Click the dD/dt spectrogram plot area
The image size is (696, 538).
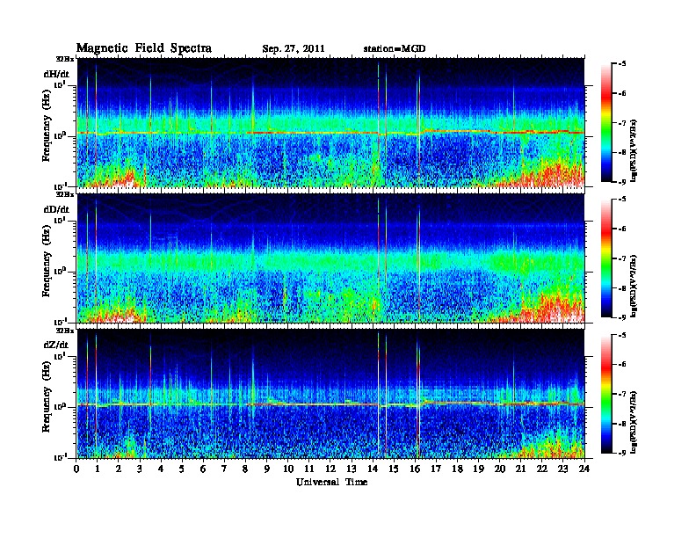point(330,258)
